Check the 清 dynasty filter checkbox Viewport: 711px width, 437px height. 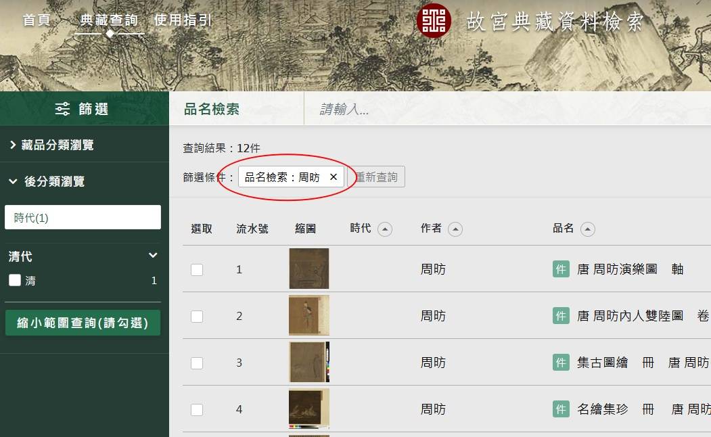15,280
